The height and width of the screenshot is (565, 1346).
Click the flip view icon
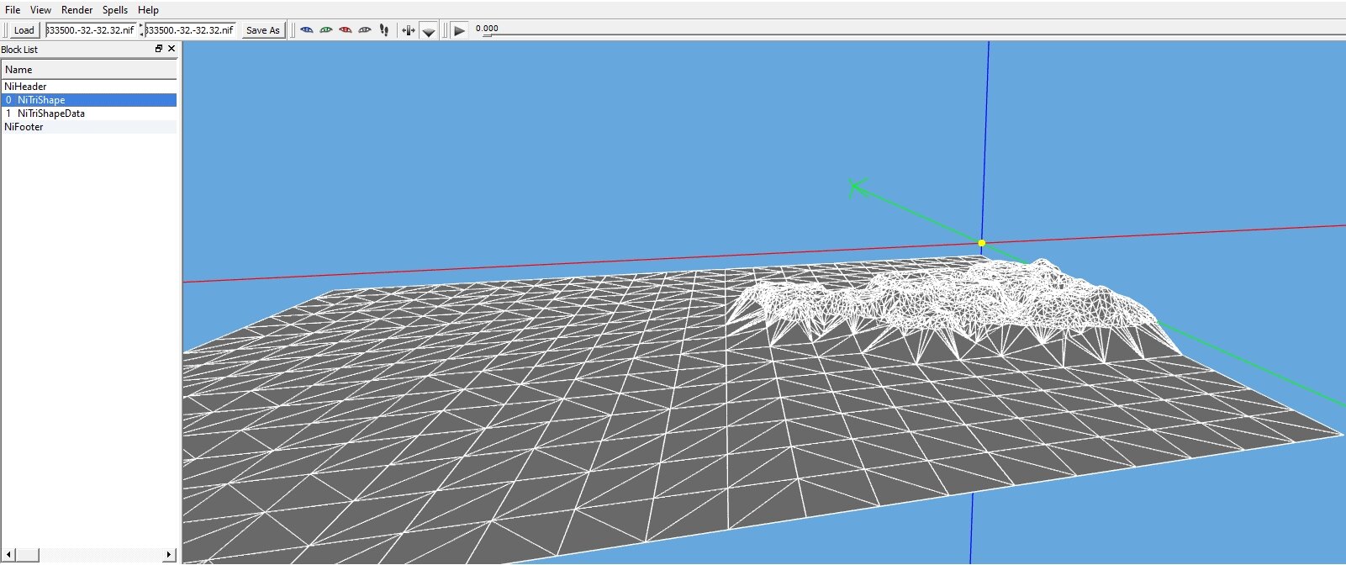409,30
